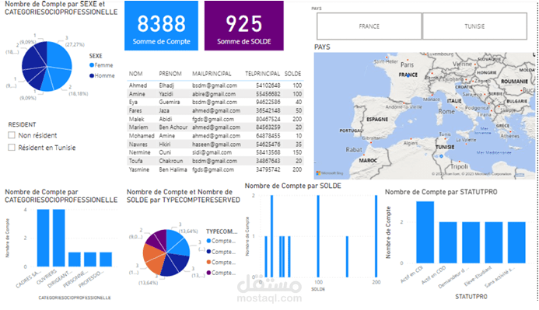
Task: Sort table by TELPRINCIPAL column header
Action: point(262,74)
